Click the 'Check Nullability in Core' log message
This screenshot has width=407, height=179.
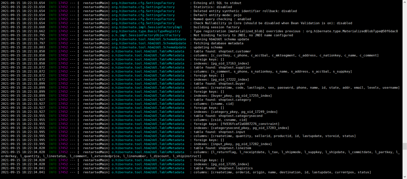pos(273,23)
